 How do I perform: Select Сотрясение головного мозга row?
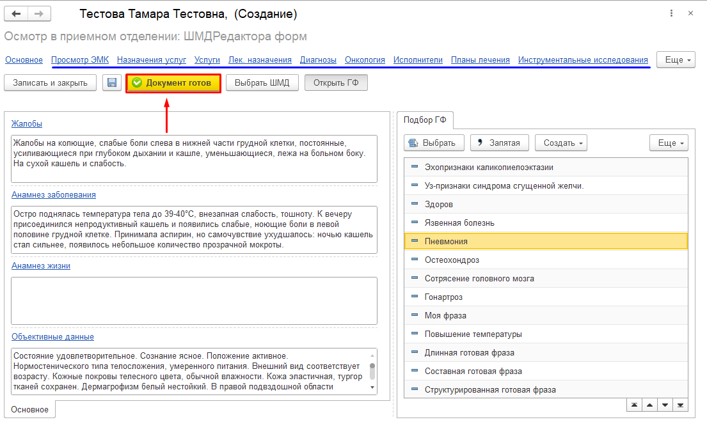click(546, 278)
